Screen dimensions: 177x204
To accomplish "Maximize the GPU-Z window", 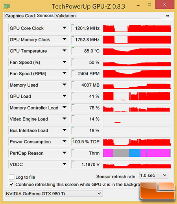I will [149, 5].
